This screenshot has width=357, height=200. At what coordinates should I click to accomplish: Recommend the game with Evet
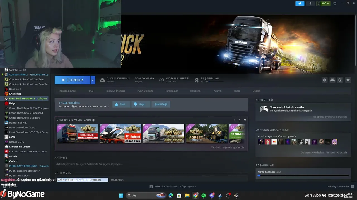pos(121,104)
